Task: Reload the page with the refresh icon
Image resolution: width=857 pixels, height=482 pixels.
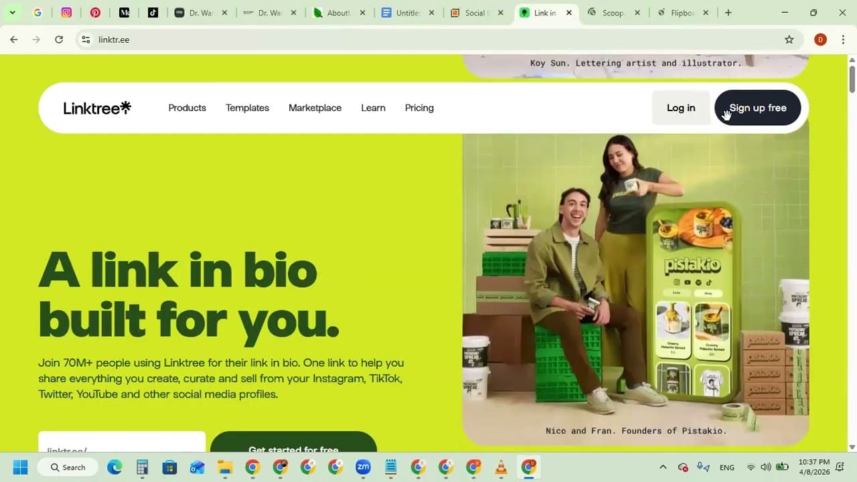Action: pos(59,39)
